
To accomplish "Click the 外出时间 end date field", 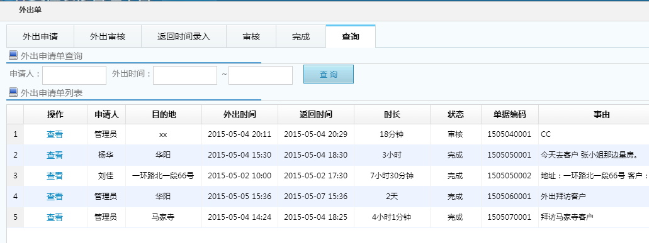I will (261, 75).
